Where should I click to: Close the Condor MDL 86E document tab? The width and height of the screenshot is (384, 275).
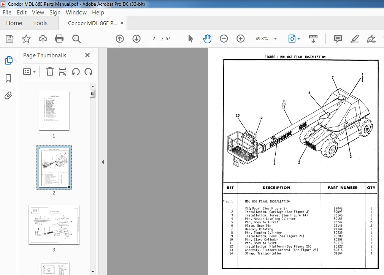point(122,23)
